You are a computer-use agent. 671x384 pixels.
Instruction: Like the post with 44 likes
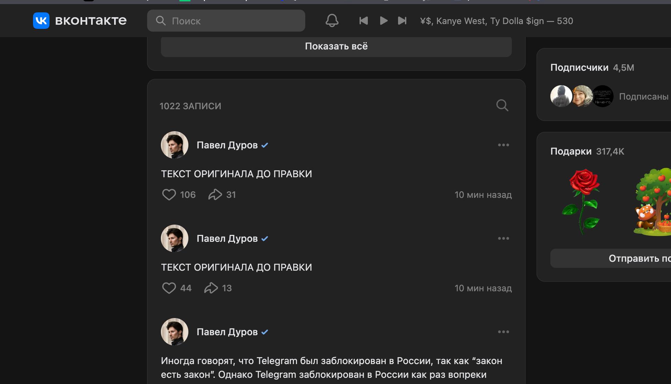coord(169,288)
